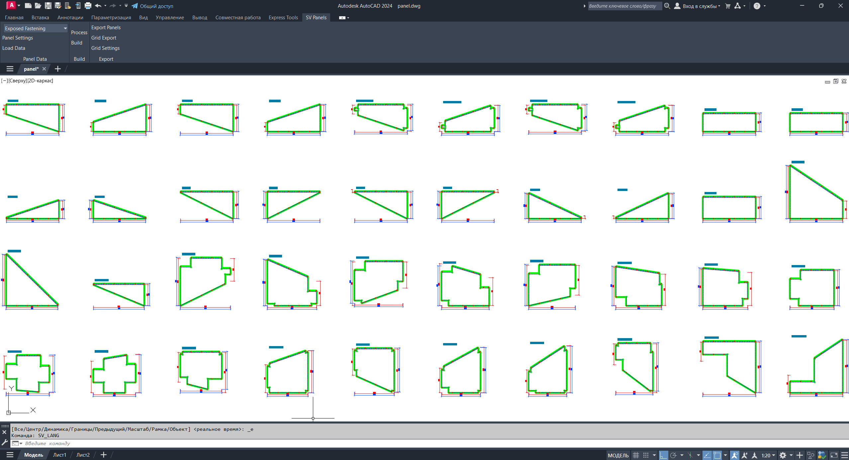This screenshot has width=849, height=460.
Task: Undo the last action with arrow icon
Action: pyautogui.click(x=98, y=6)
